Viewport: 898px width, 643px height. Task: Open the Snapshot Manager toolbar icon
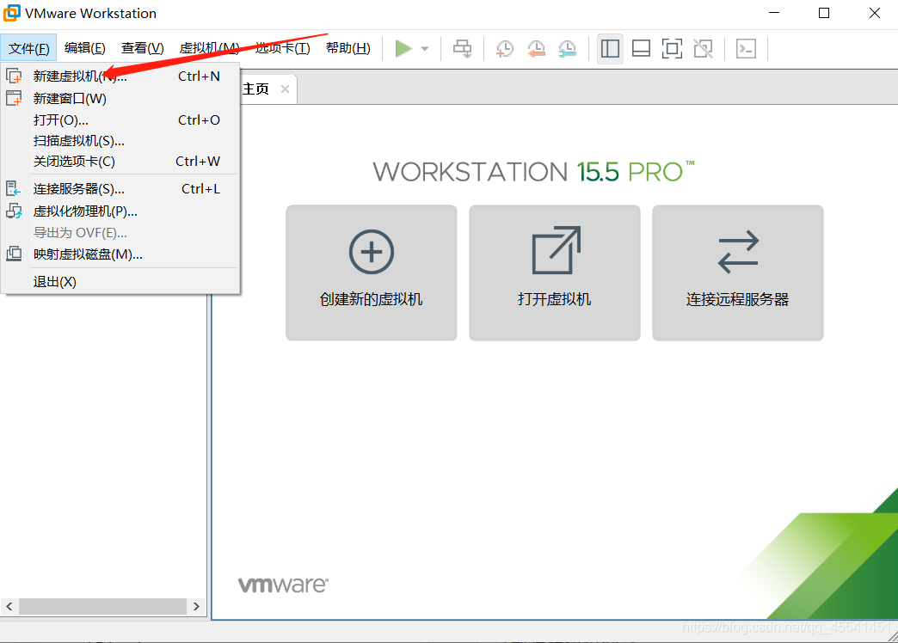(x=567, y=49)
